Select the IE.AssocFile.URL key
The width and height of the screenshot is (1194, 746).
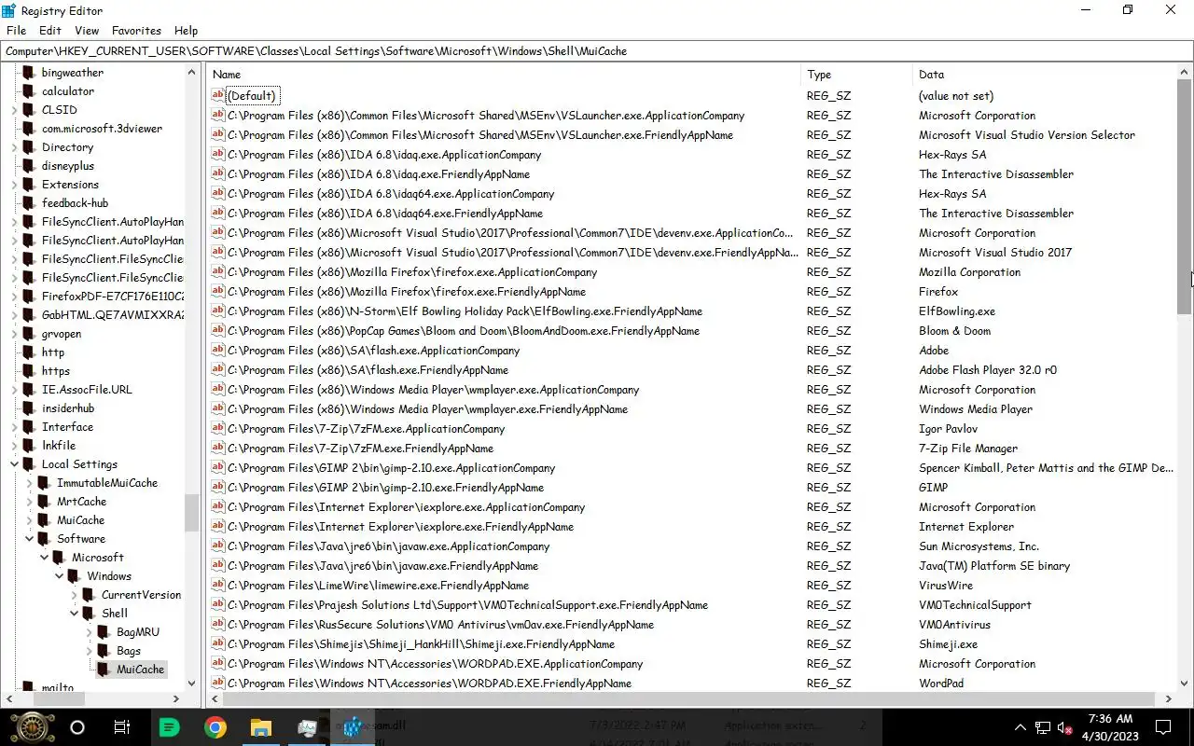point(87,390)
